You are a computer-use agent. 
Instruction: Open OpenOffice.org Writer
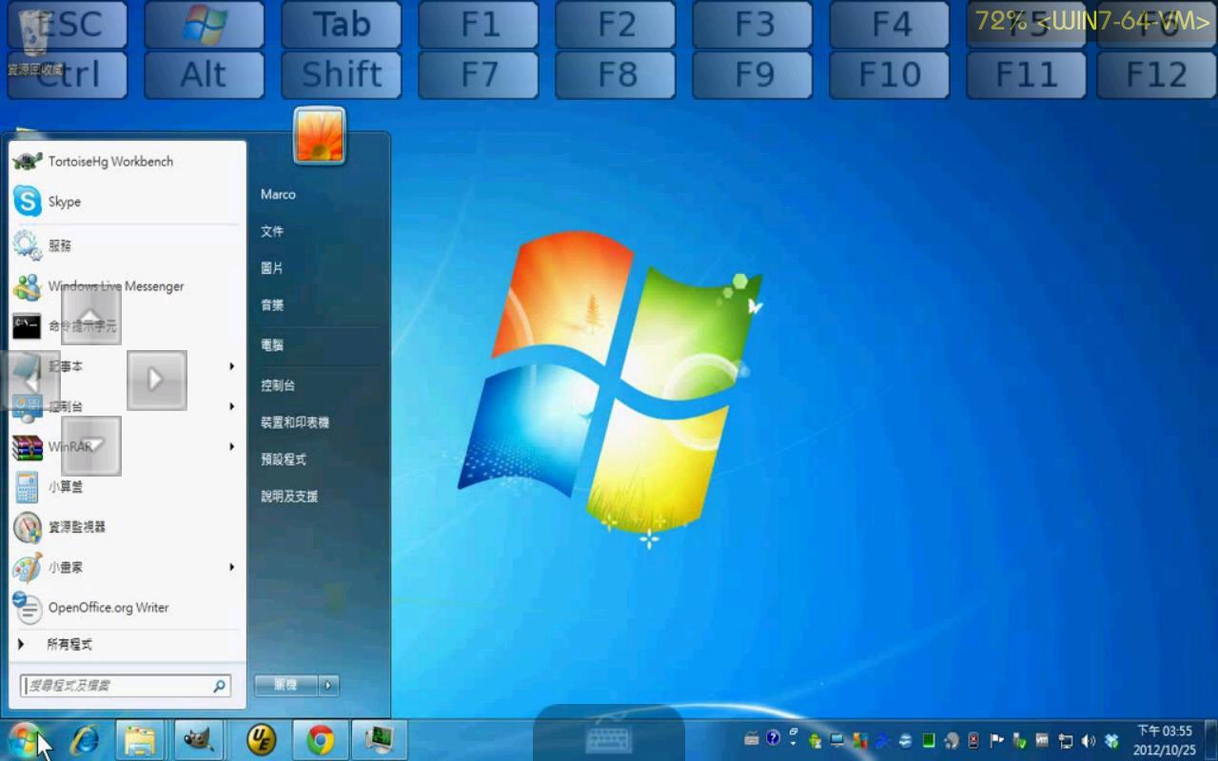[x=108, y=608]
